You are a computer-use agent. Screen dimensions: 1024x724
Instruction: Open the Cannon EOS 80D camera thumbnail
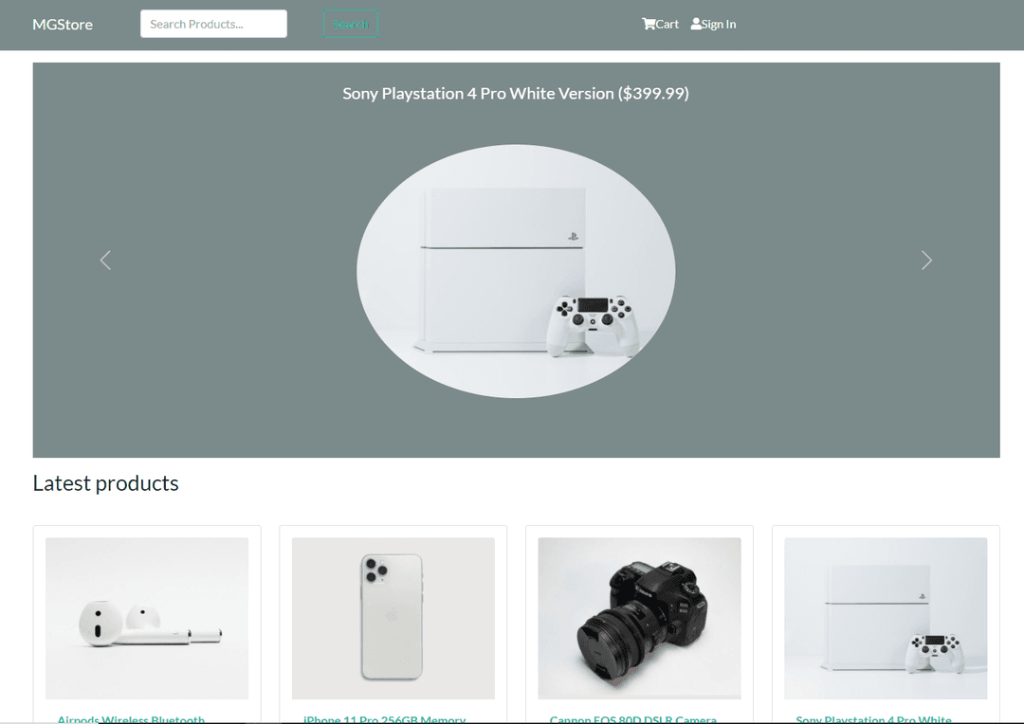(639, 618)
